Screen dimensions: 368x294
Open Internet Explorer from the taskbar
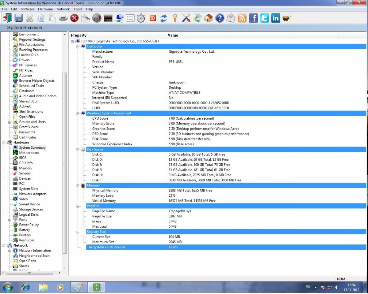click(26, 287)
